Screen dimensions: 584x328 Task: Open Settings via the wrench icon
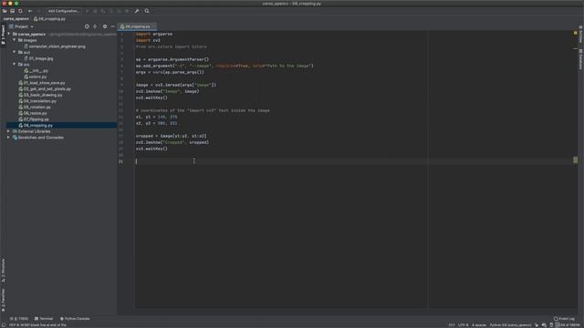pyautogui.click(x=137, y=11)
